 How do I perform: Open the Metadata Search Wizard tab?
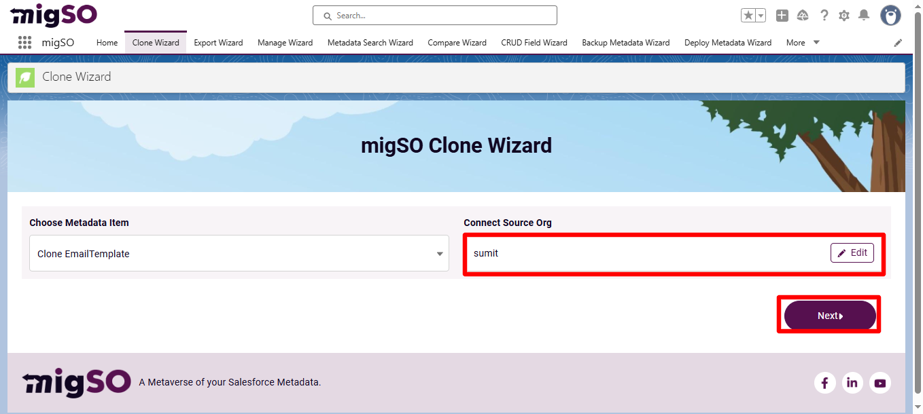[x=370, y=42]
